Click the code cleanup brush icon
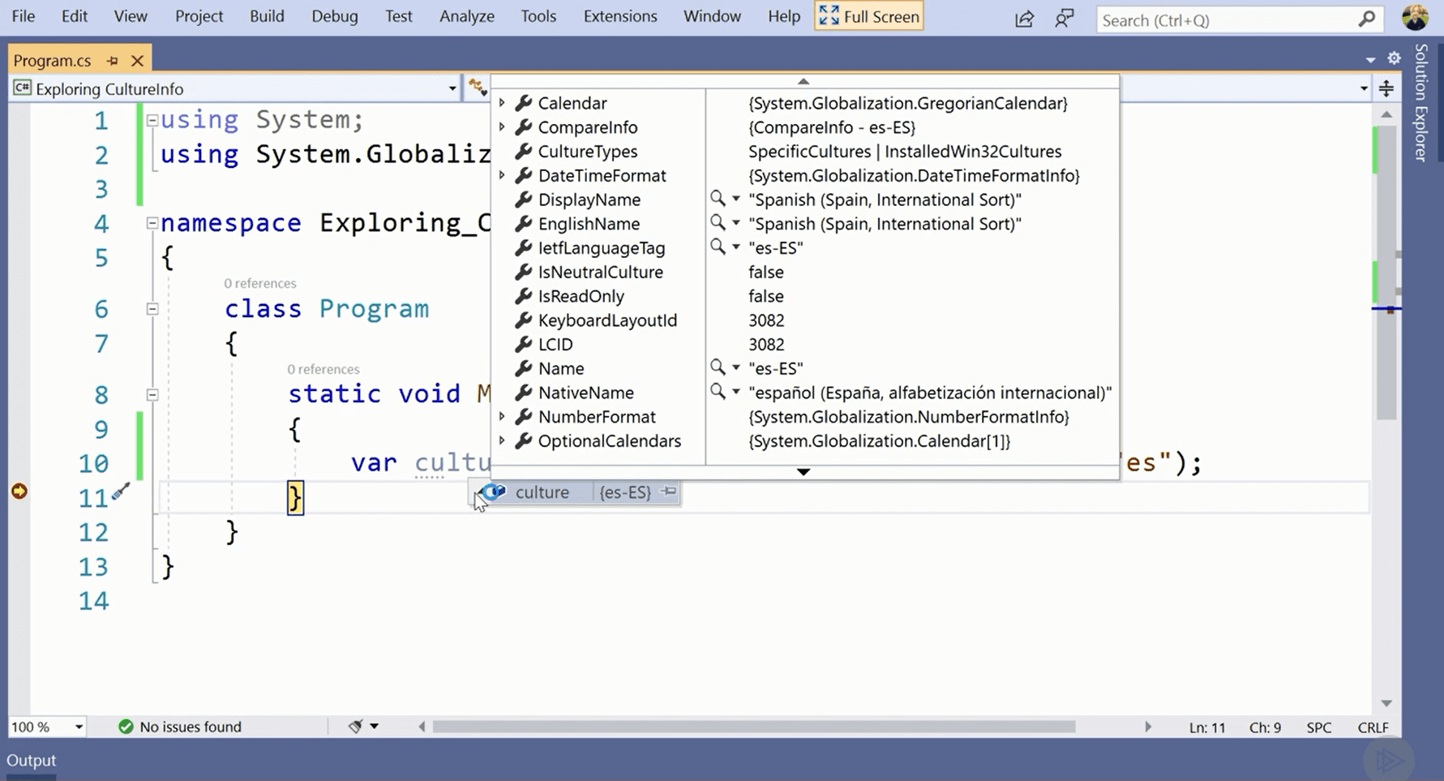This screenshot has height=781, width=1444. coord(355,726)
